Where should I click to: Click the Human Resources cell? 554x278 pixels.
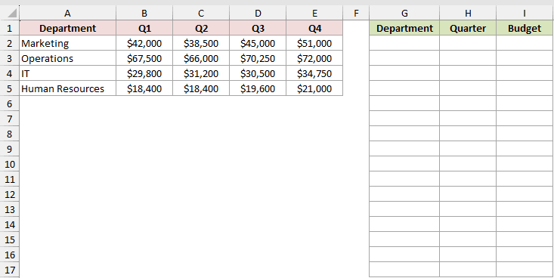click(x=67, y=88)
